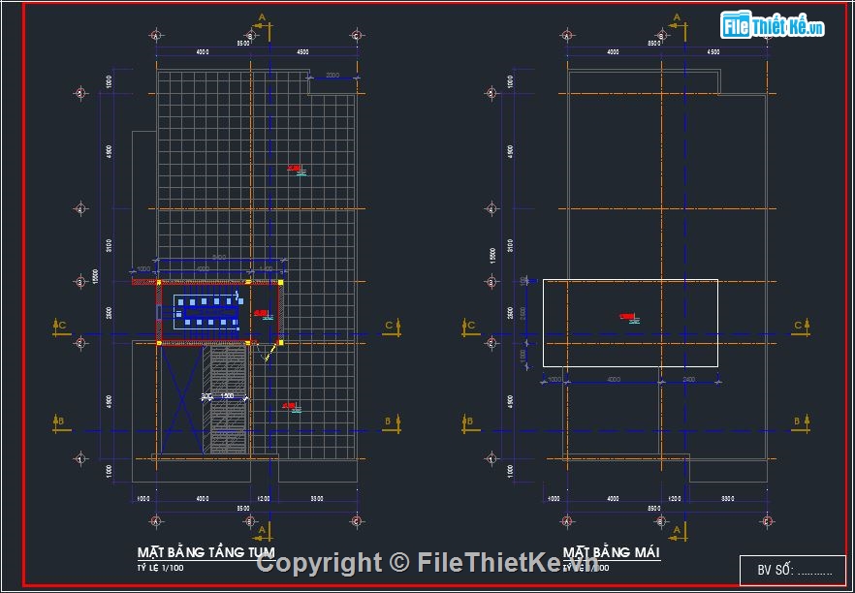Select the '2400' dimension on the mái plan
The image size is (855, 593).
coord(689,379)
